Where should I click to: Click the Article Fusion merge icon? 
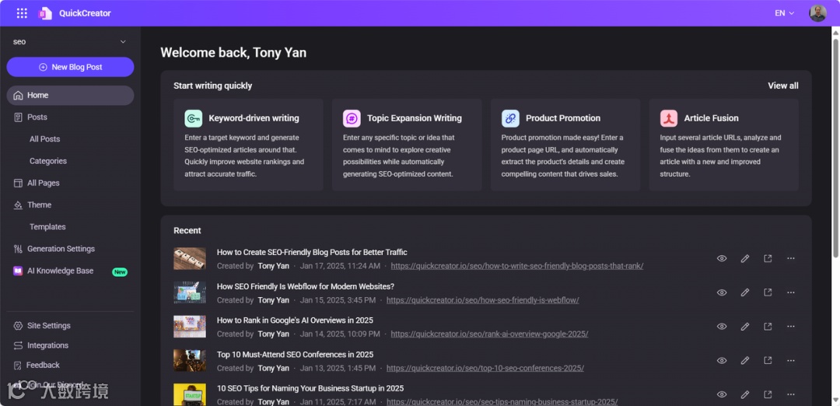click(x=669, y=118)
